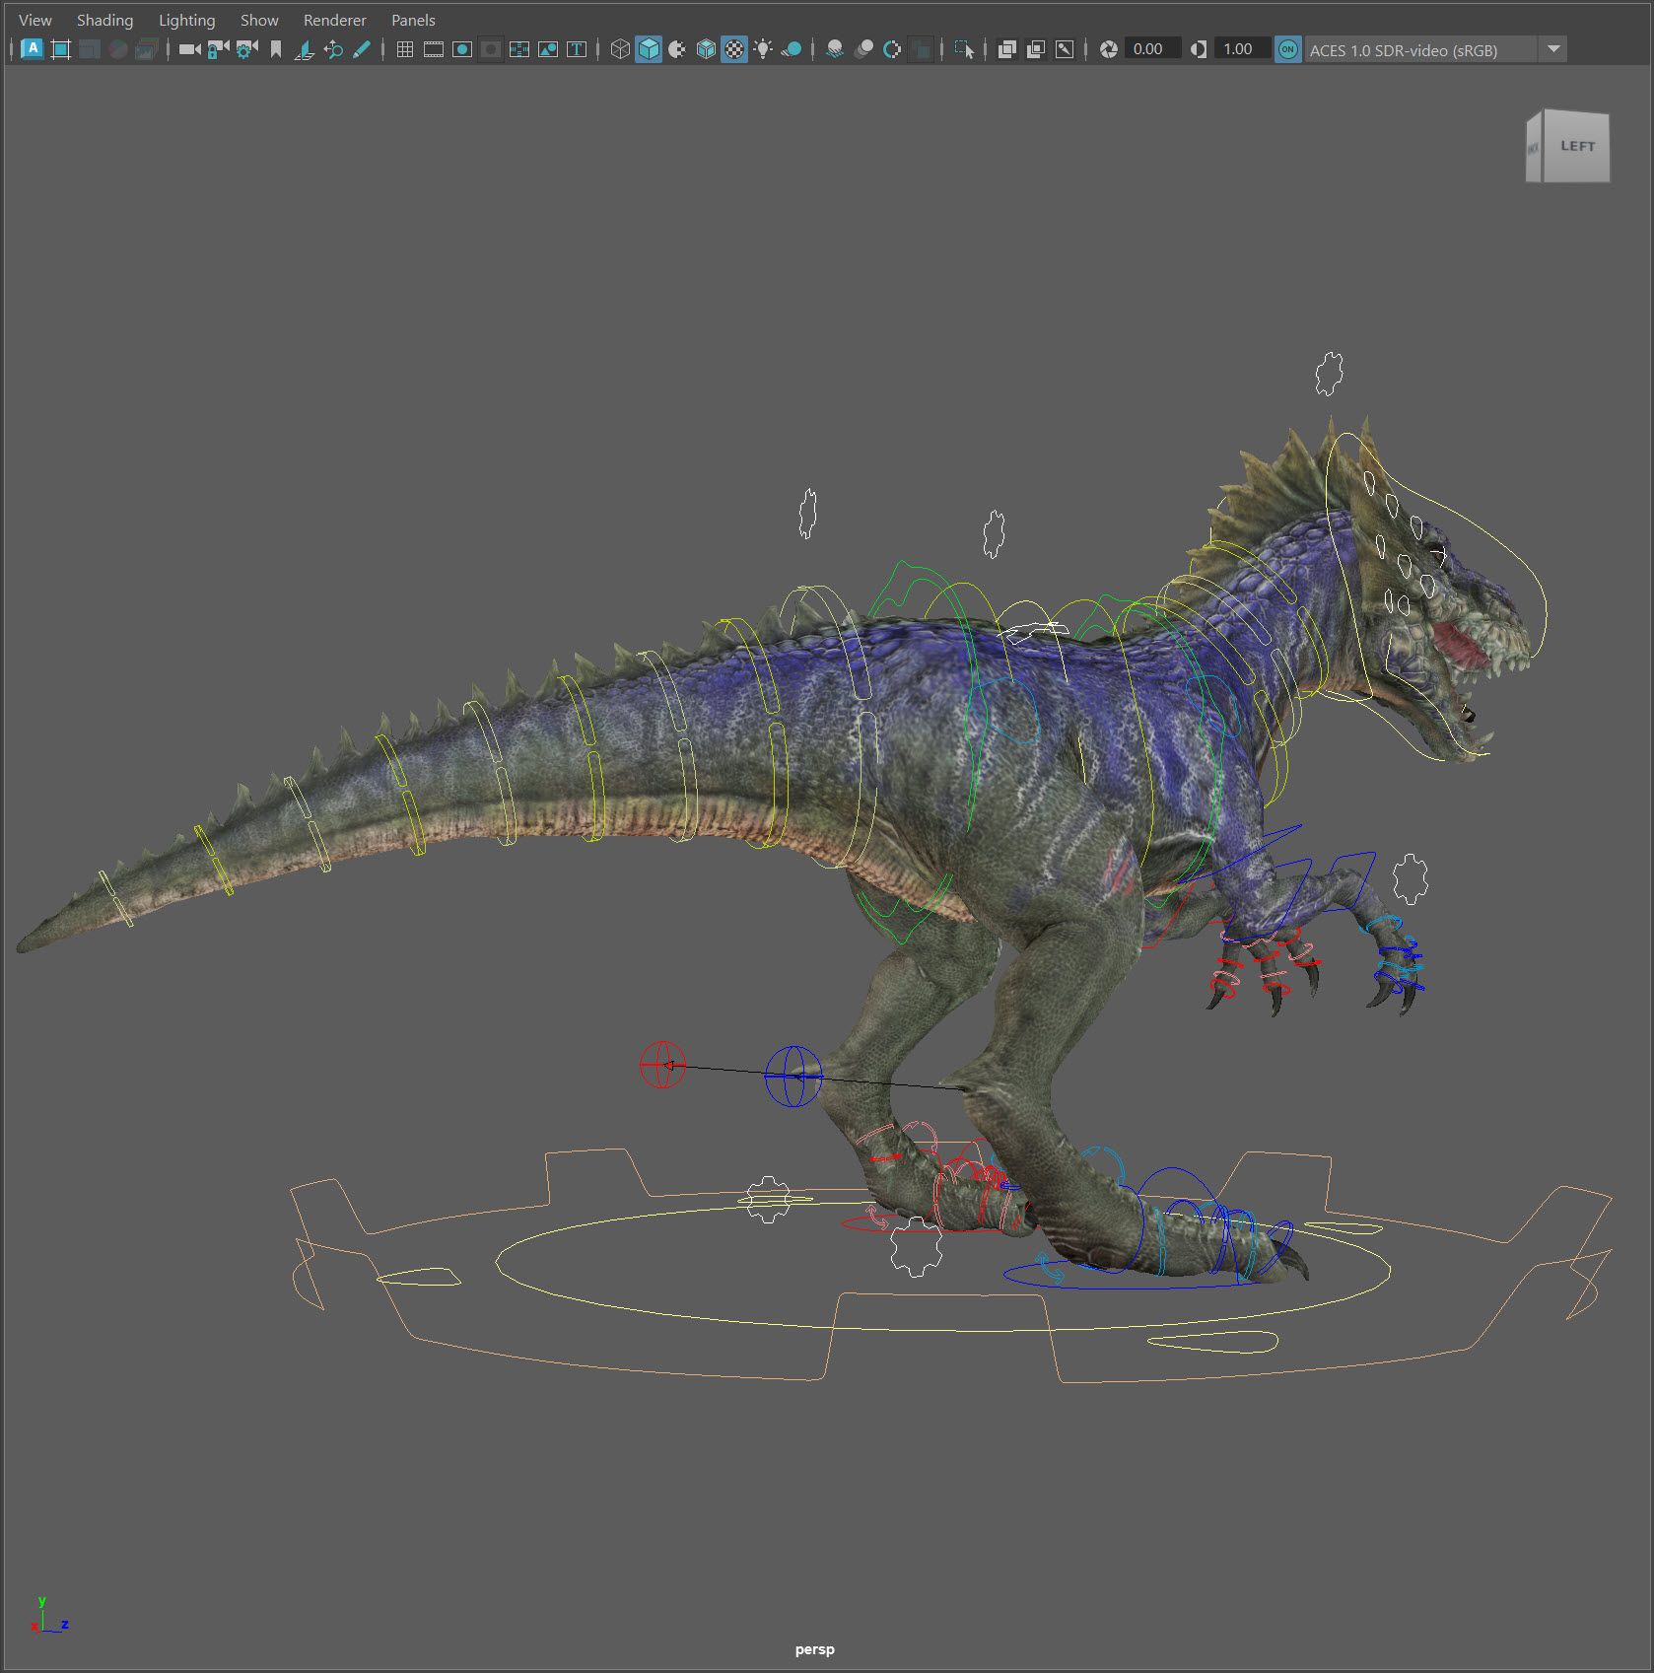The width and height of the screenshot is (1654, 1673).
Task: Toggle the Safe Action icon
Action: point(548,48)
